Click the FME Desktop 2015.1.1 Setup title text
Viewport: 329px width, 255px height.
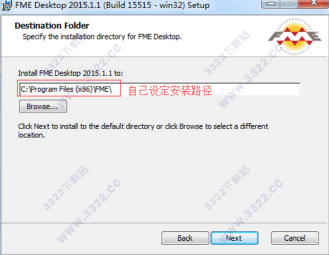tap(112, 5)
